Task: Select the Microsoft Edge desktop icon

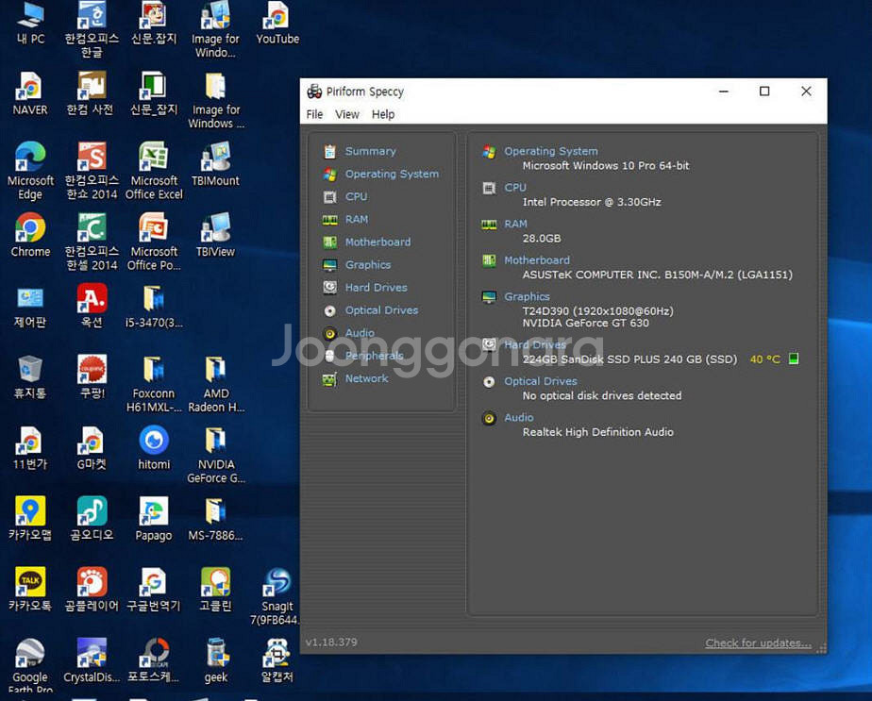Action: click(30, 171)
